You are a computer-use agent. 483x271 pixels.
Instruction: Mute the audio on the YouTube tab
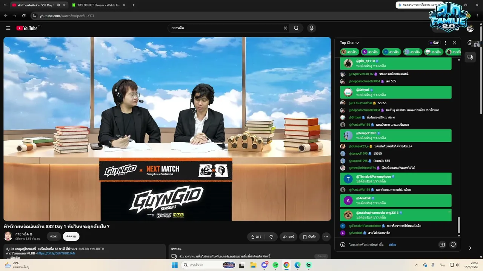pyautogui.click(x=58, y=5)
